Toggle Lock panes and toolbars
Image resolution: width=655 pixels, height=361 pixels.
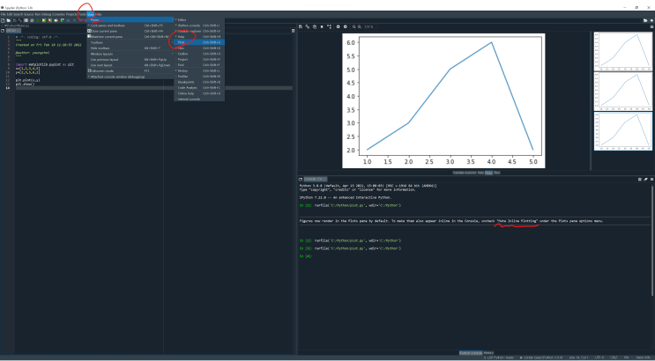coord(130,26)
